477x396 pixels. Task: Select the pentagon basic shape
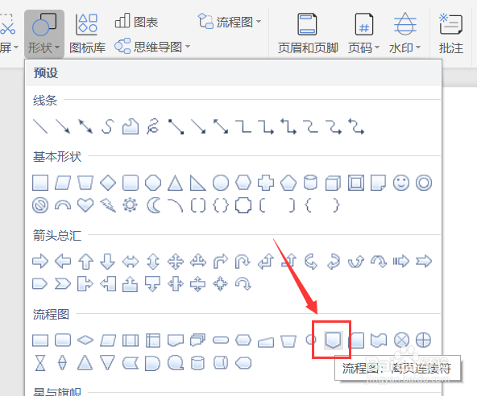point(288,183)
